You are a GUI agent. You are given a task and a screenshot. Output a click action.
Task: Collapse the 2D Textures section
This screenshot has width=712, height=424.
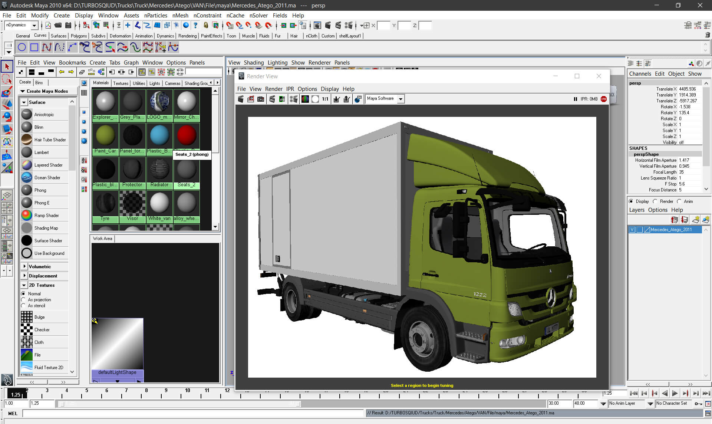24,285
